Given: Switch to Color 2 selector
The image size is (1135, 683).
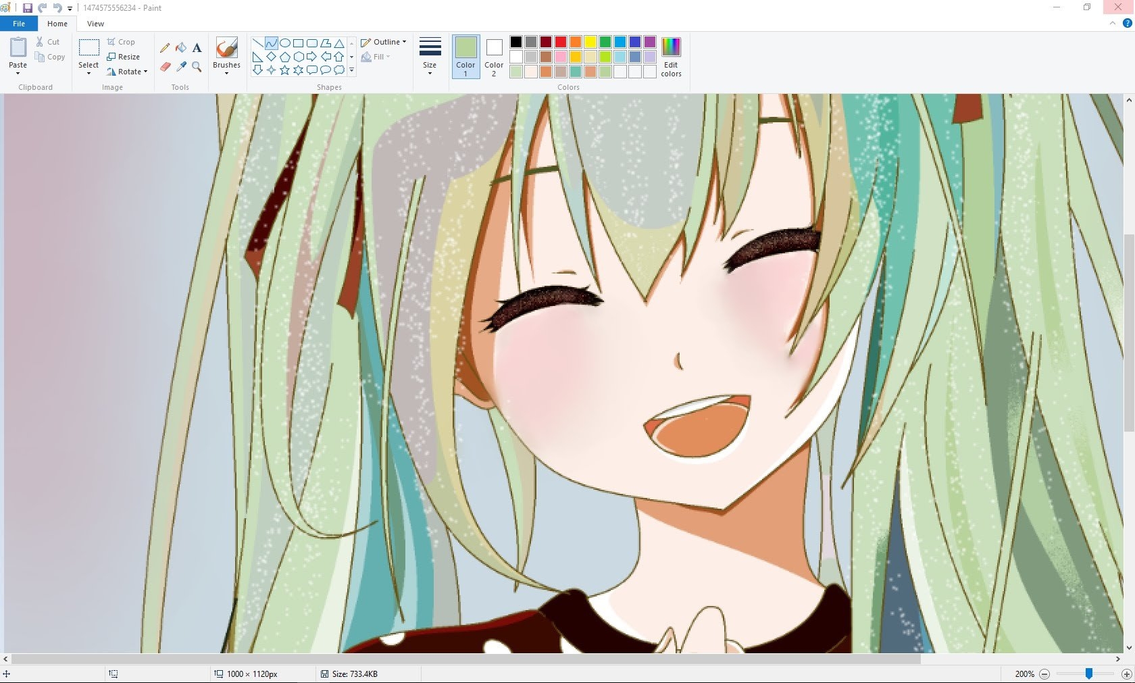Looking at the screenshot, I should (494, 56).
